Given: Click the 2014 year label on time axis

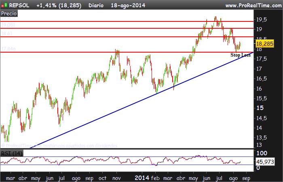Looking at the screenshot, I should coord(142,178).
